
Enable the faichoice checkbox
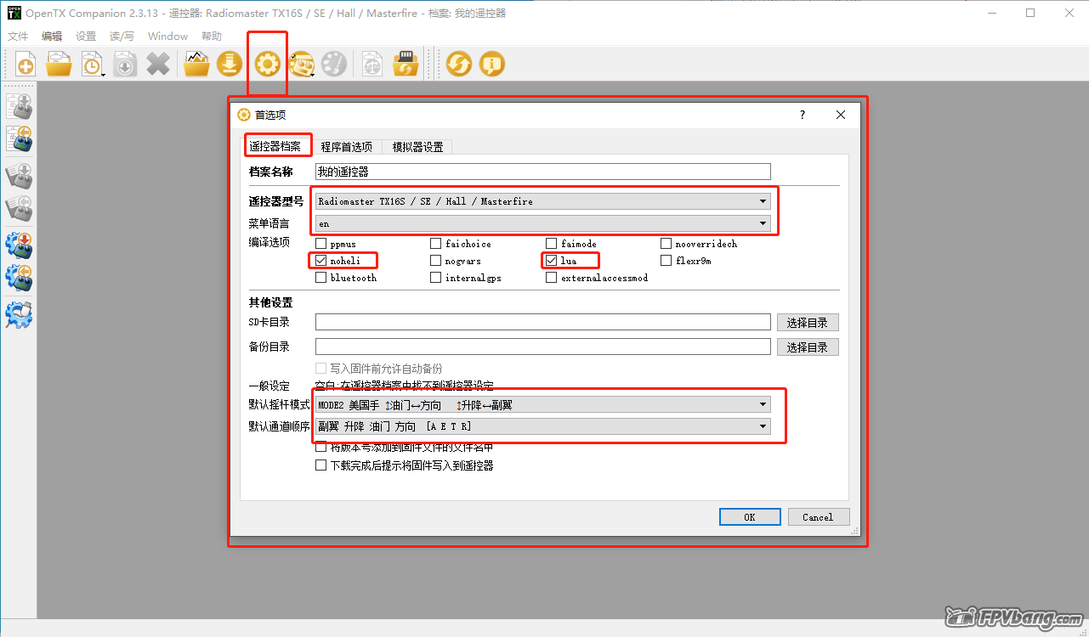(x=436, y=244)
